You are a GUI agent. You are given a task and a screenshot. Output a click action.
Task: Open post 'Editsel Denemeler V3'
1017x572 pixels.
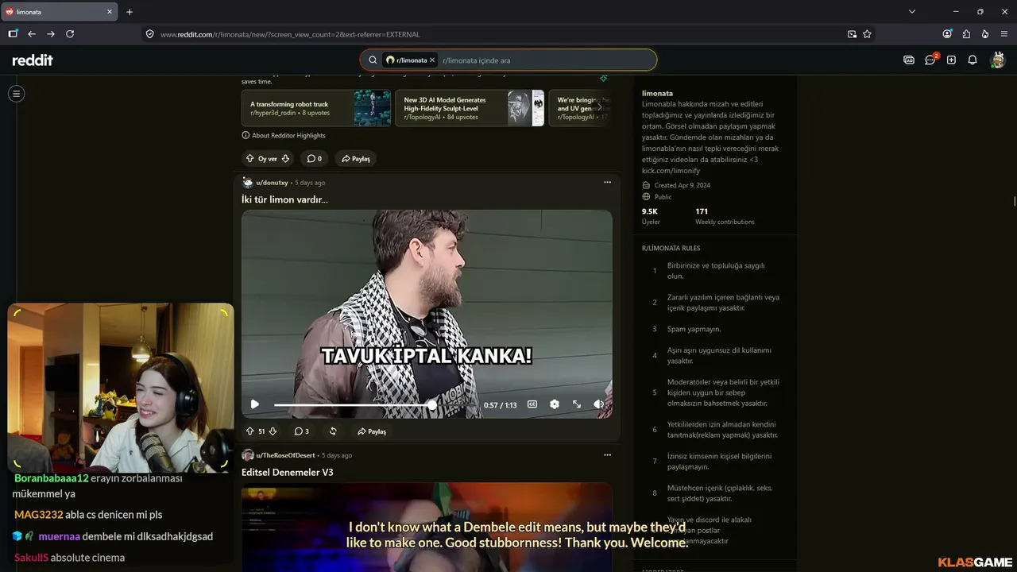[x=288, y=473]
